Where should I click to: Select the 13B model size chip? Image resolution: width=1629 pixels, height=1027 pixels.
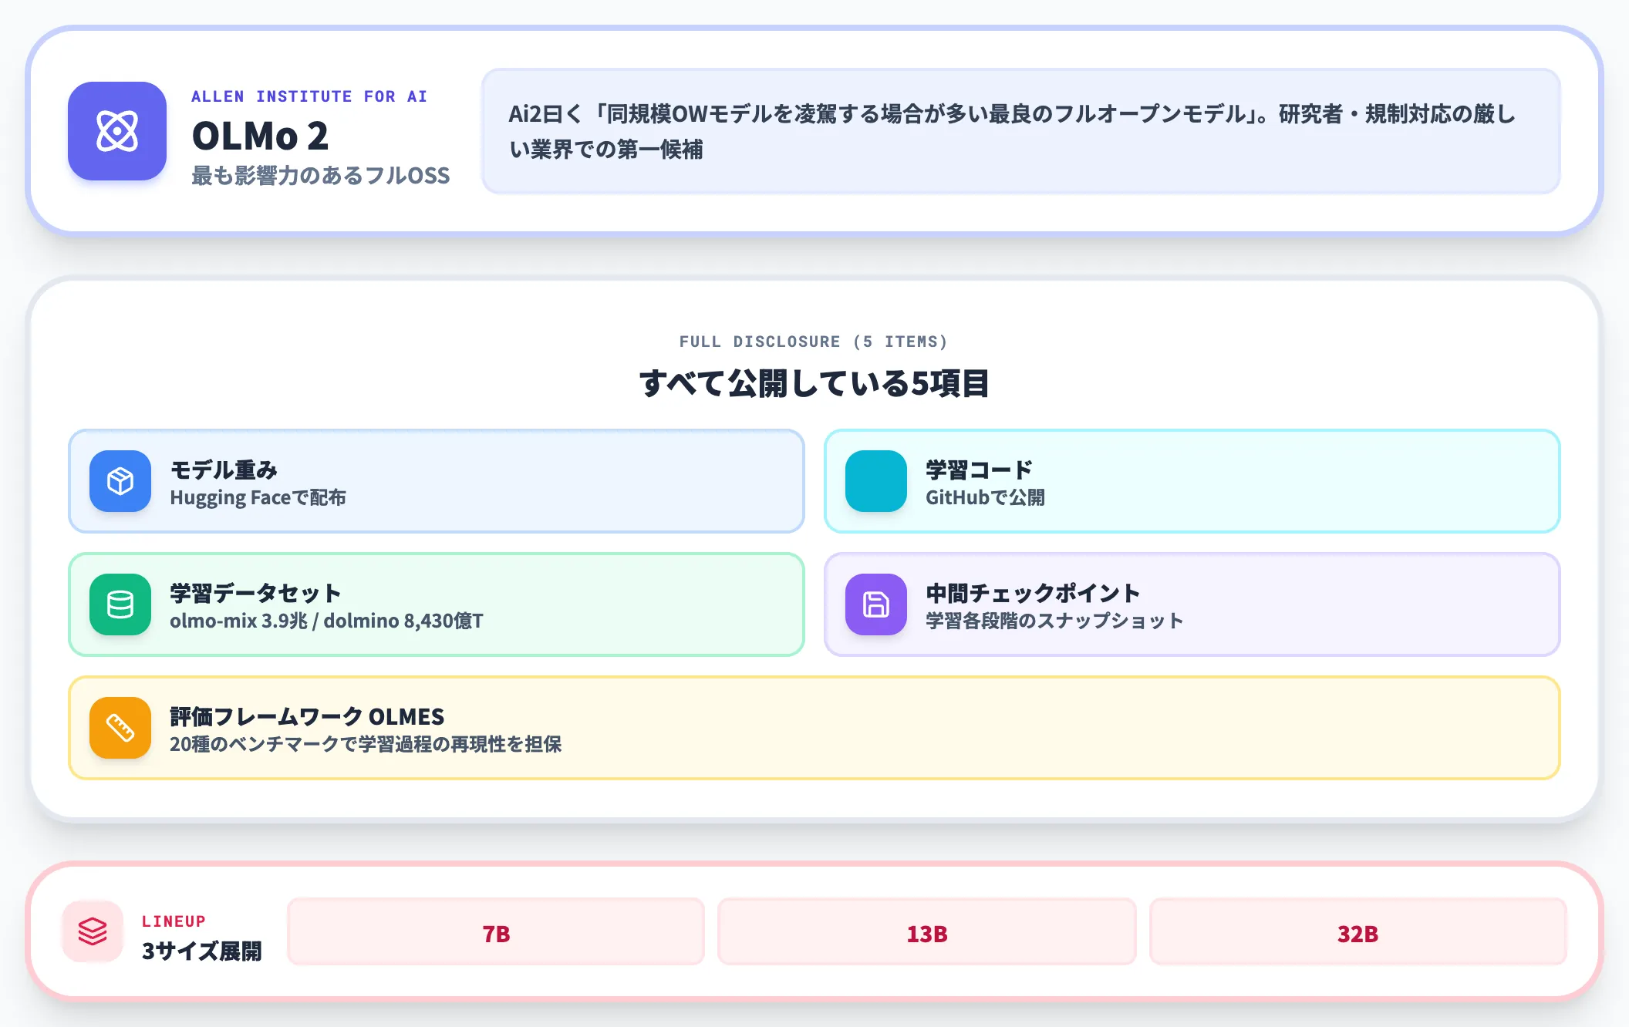click(927, 931)
